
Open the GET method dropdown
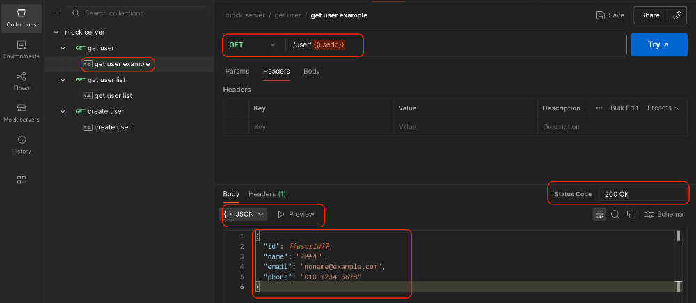(x=253, y=44)
